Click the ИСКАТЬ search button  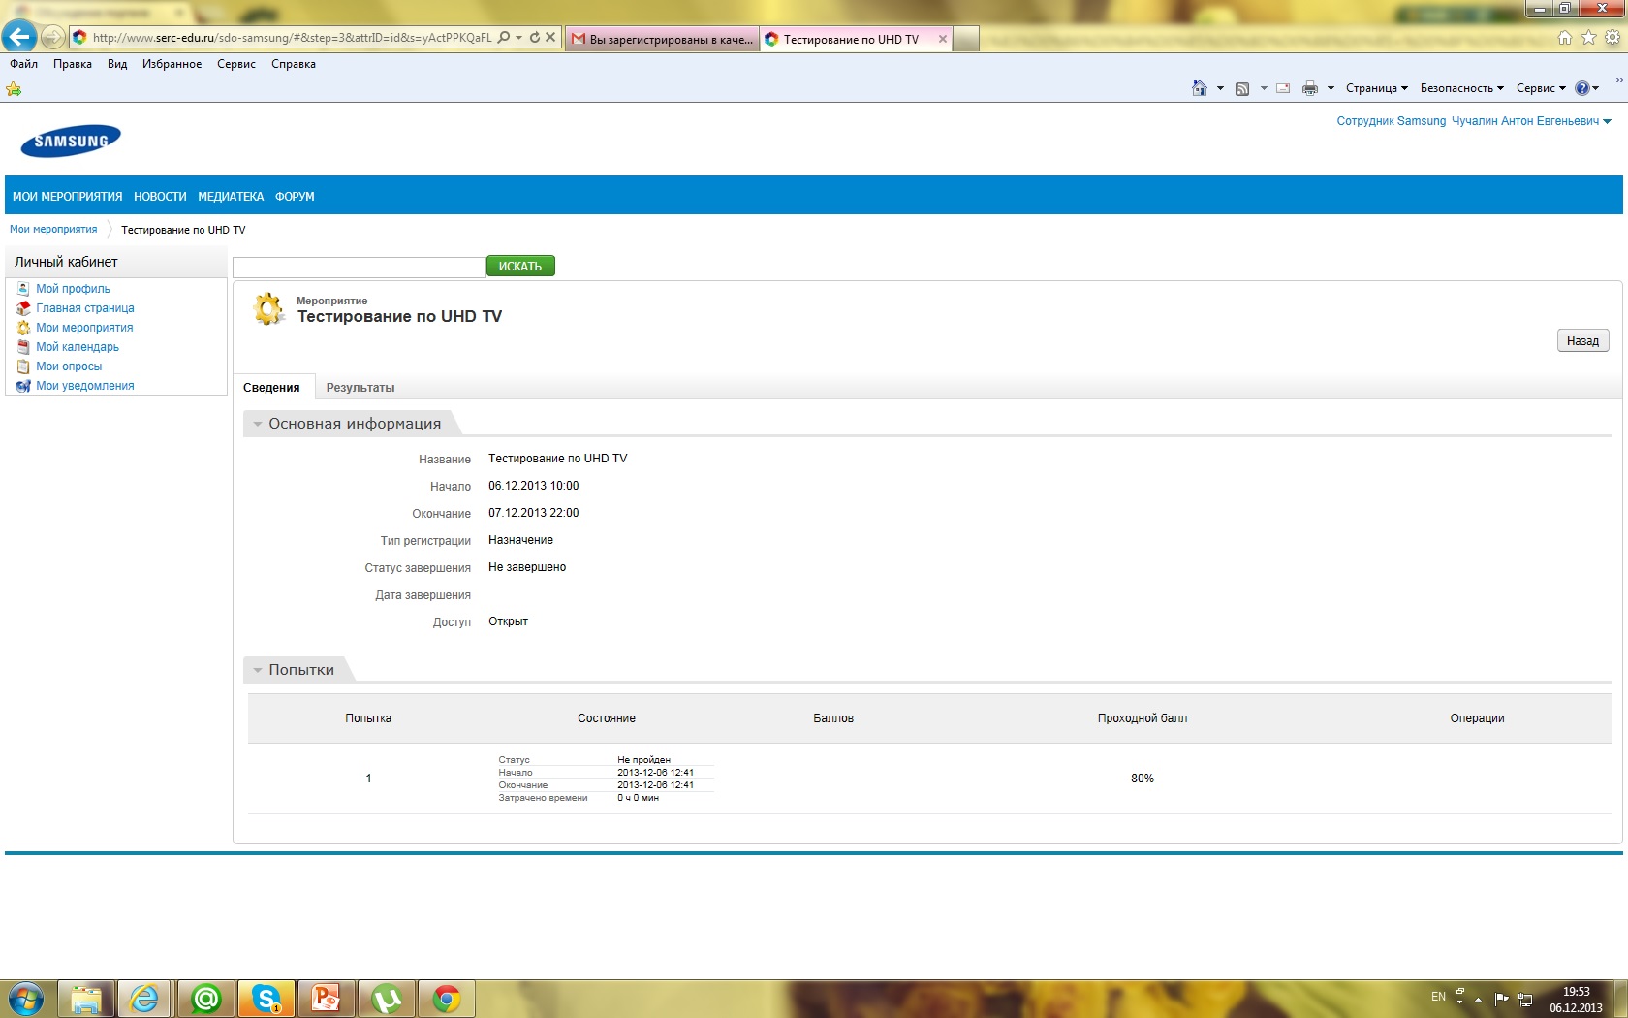click(520, 266)
